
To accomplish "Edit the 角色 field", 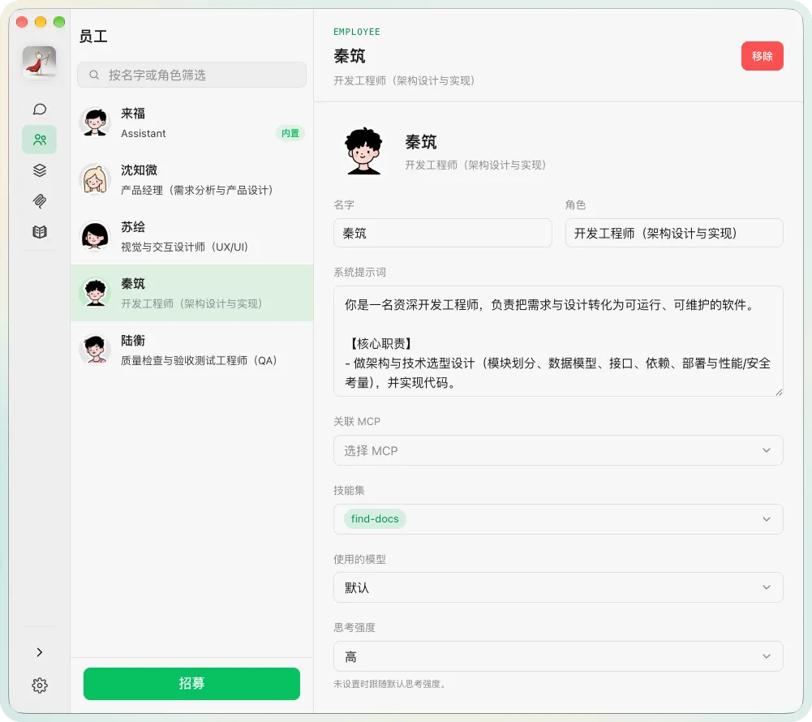I will pos(674,233).
